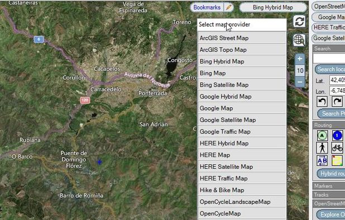Screen dimensions: 345x220
Task: Open the Bookmarks button
Action: pyautogui.click(x=207, y=7)
